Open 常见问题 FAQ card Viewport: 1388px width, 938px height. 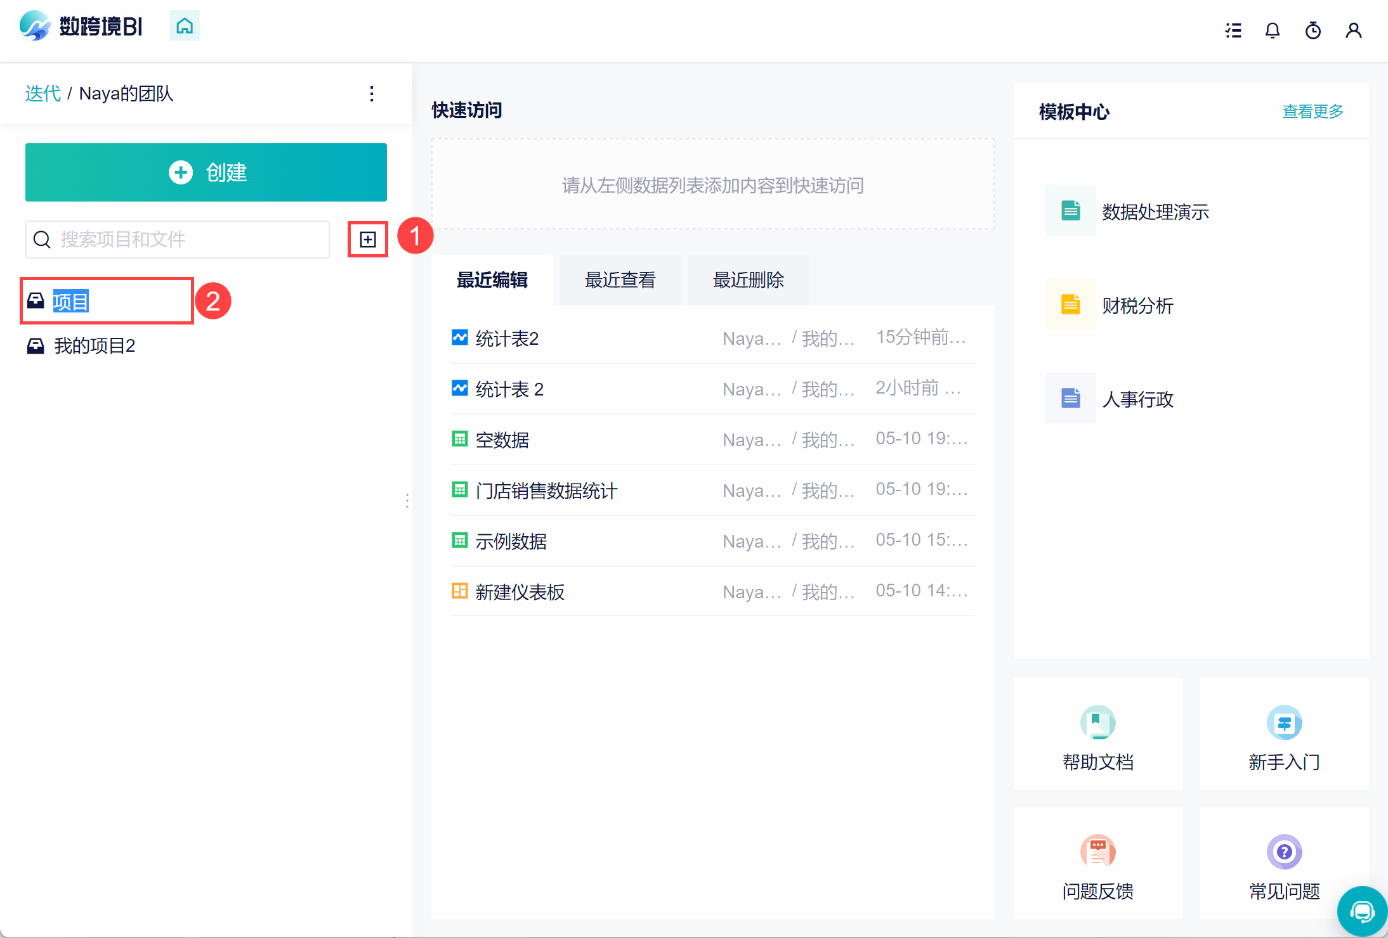coord(1284,864)
